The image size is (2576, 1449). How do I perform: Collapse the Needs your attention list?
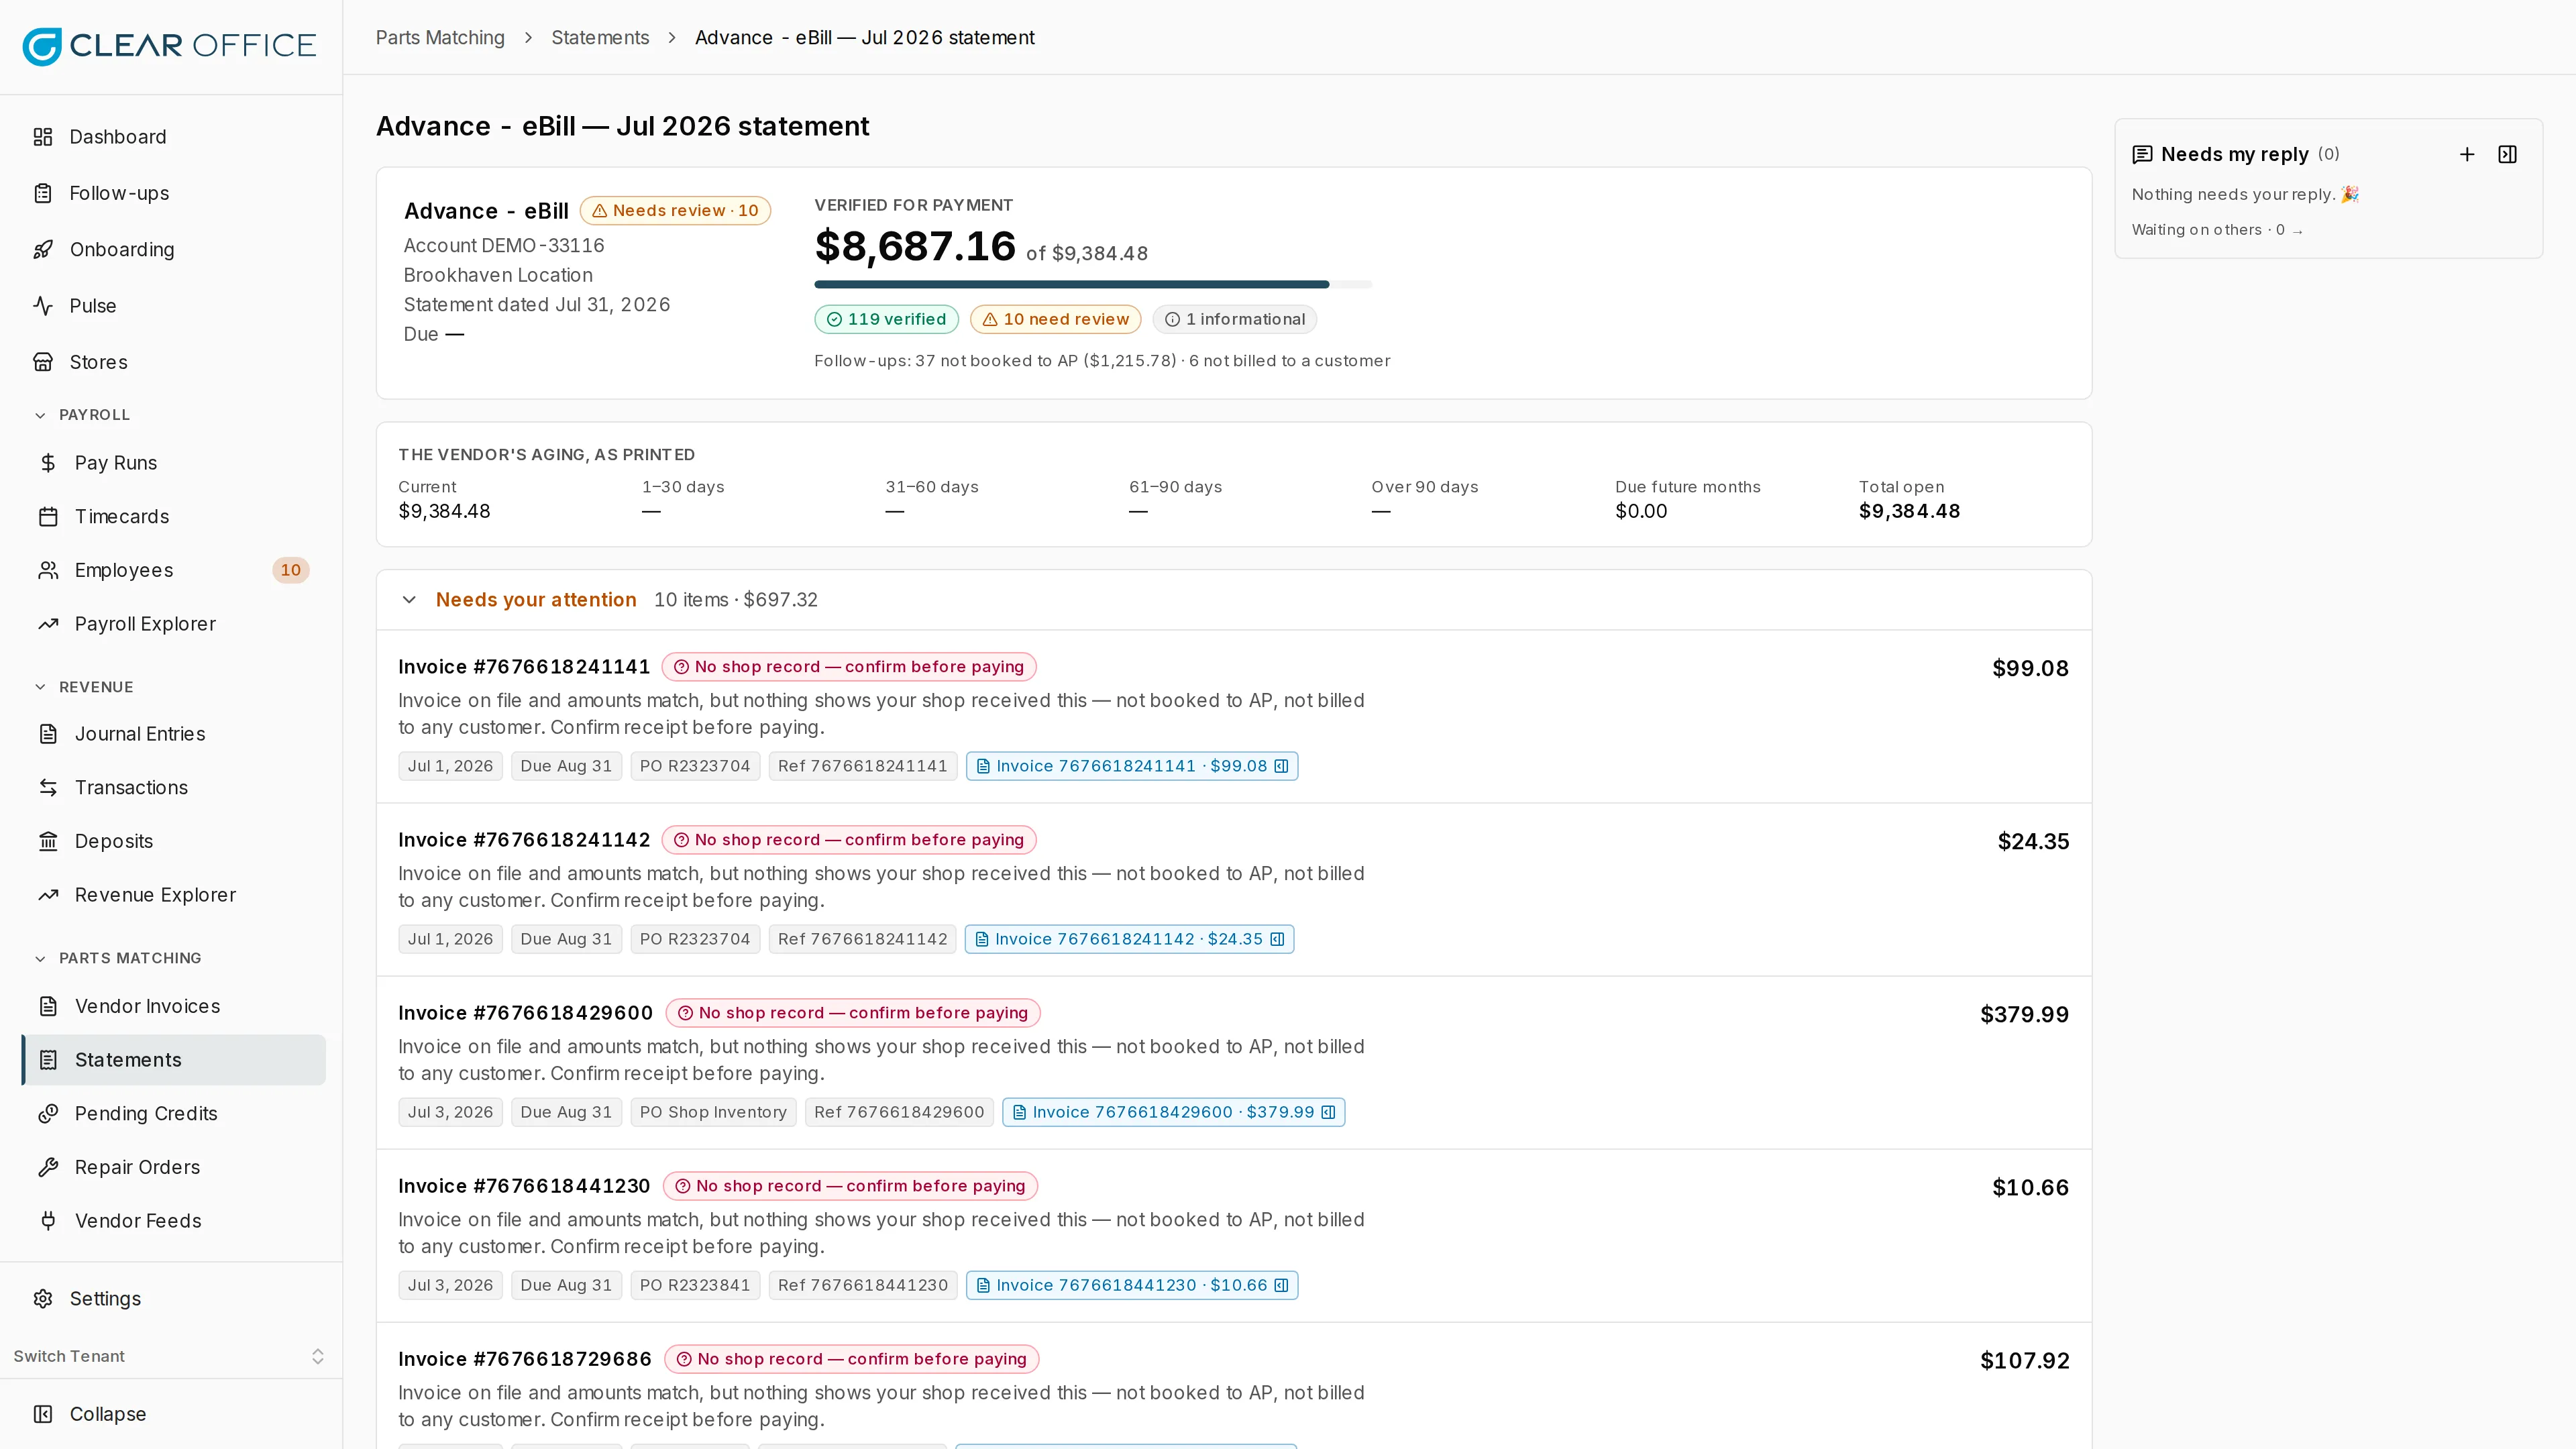click(409, 600)
